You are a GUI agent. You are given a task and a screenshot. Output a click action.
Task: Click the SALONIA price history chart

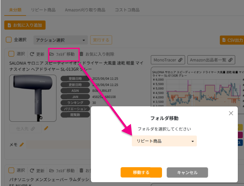point(197,87)
